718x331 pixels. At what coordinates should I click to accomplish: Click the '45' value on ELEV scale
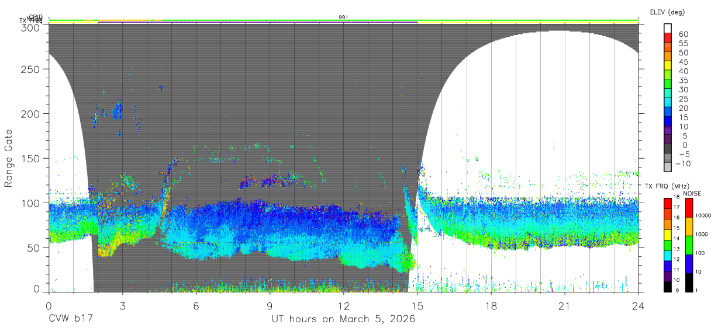(x=684, y=62)
